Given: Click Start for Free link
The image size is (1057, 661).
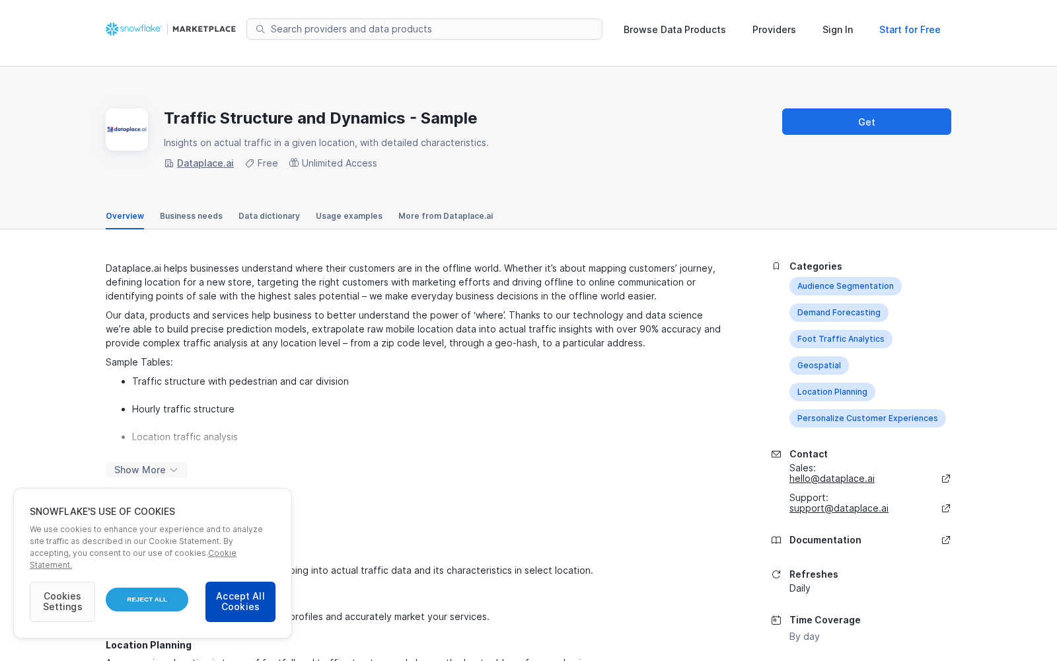Looking at the screenshot, I should click(910, 30).
